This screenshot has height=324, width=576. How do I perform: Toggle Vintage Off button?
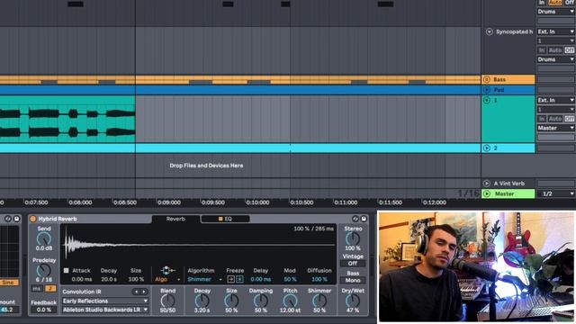(x=353, y=264)
